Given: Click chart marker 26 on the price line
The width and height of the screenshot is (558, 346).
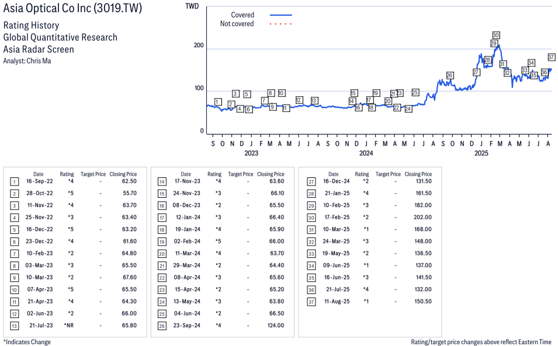Looking at the screenshot, I should [x=449, y=75].
